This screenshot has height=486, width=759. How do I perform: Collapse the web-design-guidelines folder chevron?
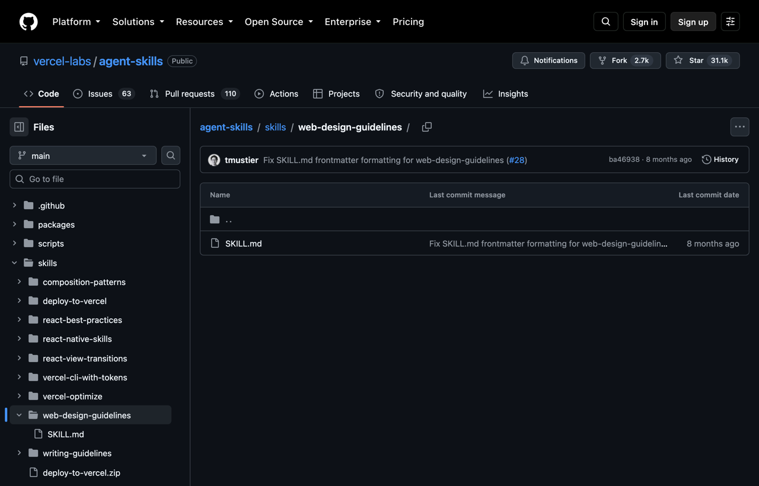pos(19,415)
